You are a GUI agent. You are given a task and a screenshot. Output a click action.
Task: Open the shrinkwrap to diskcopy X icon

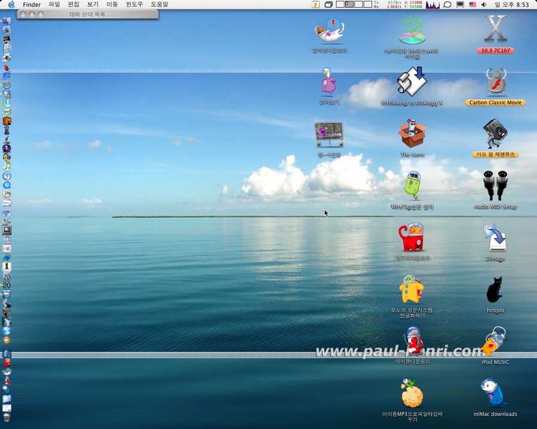(x=412, y=82)
